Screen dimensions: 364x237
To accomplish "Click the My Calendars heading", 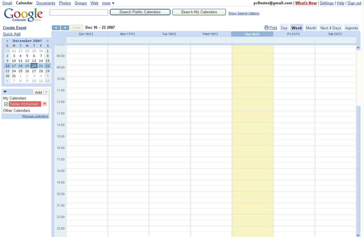I will pos(14,98).
